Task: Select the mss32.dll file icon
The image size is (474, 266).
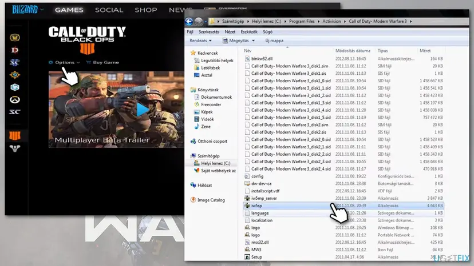Action: pyautogui.click(x=247, y=242)
